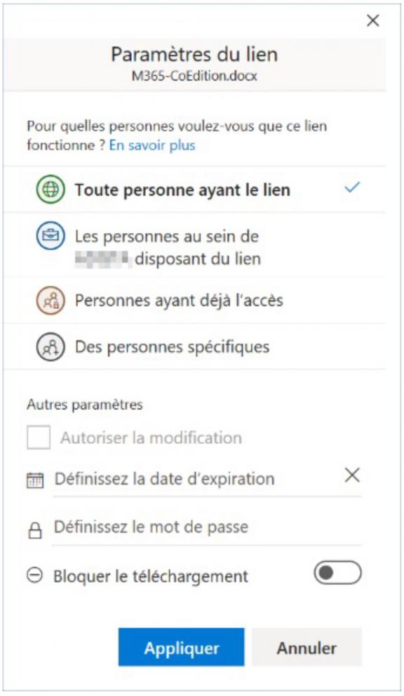Click the Définissez la date d'expiration field
Viewport: 404px width, 696px height.
coord(198,480)
